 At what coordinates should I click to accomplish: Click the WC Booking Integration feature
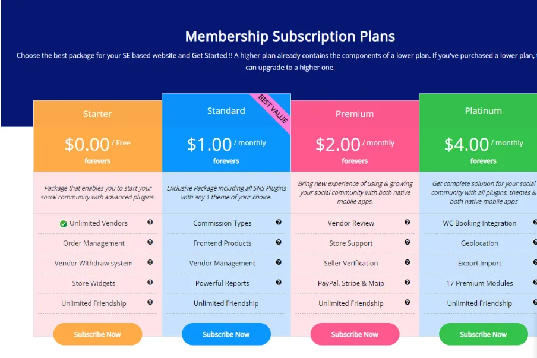[x=479, y=223]
